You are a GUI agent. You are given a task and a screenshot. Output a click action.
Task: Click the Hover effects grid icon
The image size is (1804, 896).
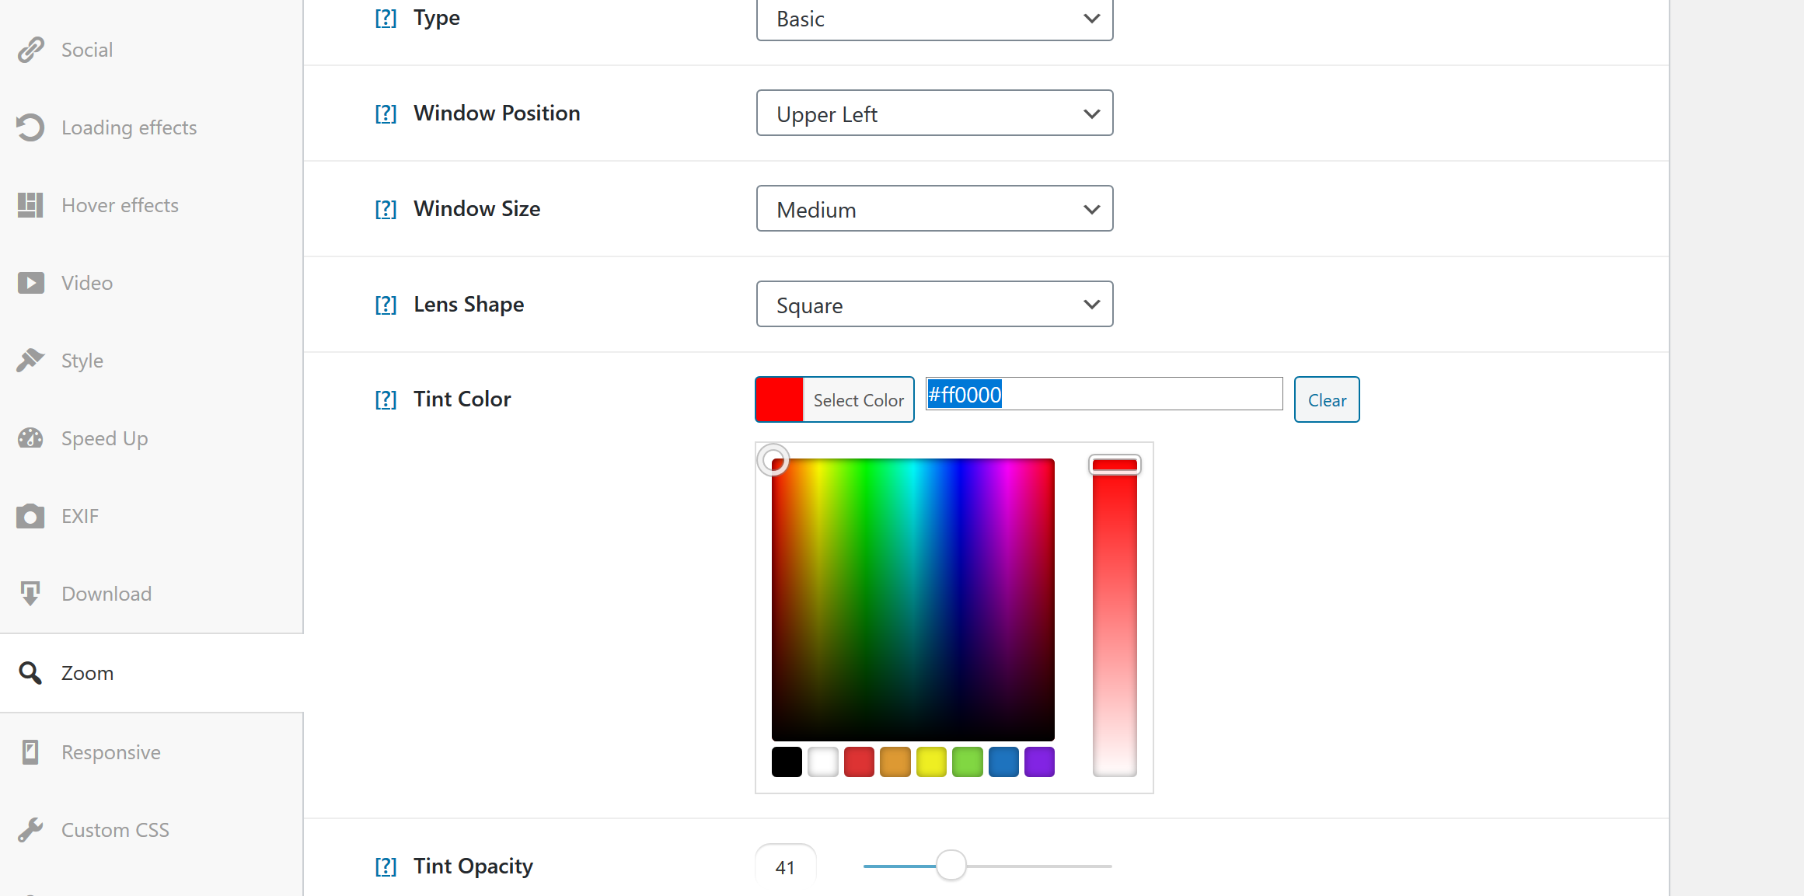tap(30, 205)
